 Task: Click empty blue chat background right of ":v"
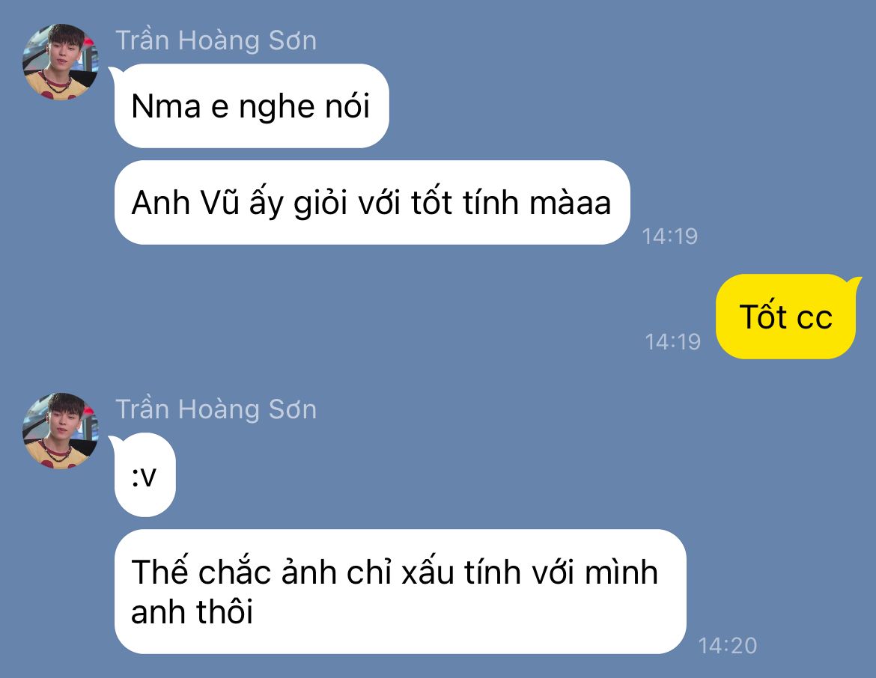tap(447, 474)
